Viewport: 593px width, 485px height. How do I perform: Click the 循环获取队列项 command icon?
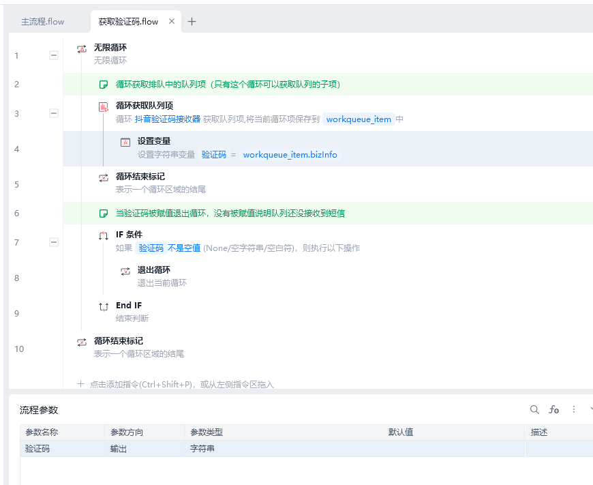click(104, 106)
